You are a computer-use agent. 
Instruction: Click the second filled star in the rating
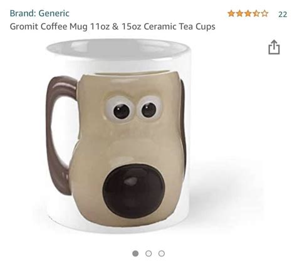(239, 14)
